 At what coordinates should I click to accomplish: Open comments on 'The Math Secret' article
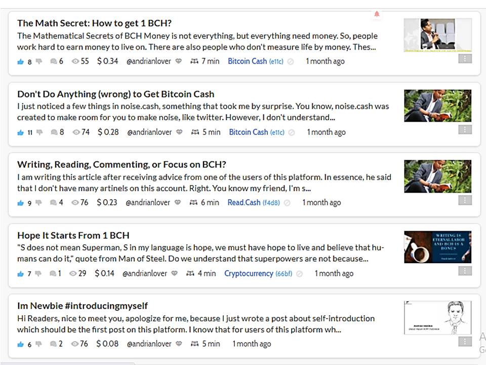tap(53, 61)
